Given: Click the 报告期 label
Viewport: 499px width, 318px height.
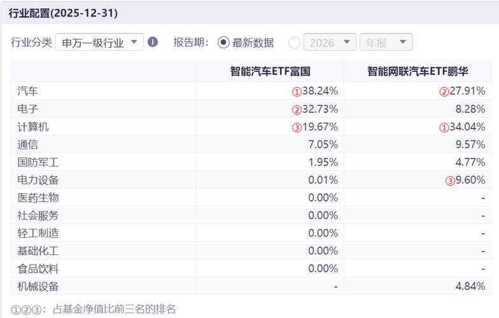Looking at the screenshot, I should tap(191, 42).
